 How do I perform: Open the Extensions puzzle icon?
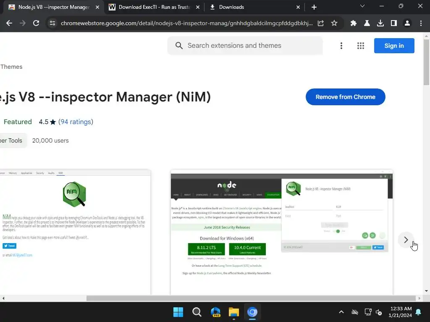pos(353,23)
